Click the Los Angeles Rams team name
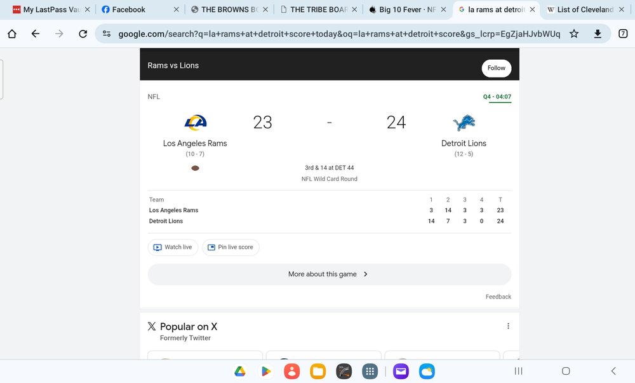This screenshot has width=635, height=383. [195, 144]
